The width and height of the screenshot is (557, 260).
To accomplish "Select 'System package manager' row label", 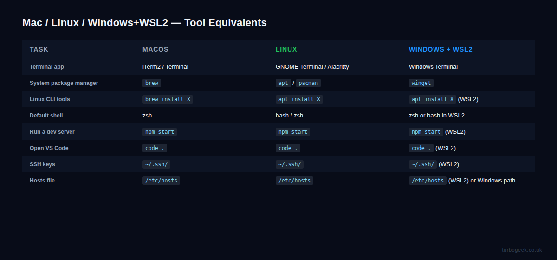I will pyautogui.click(x=64, y=83).
